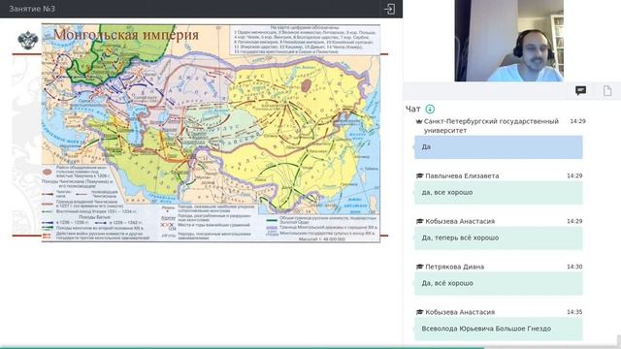Click the presenter webcam video
The image size is (621, 349).
point(508,41)
